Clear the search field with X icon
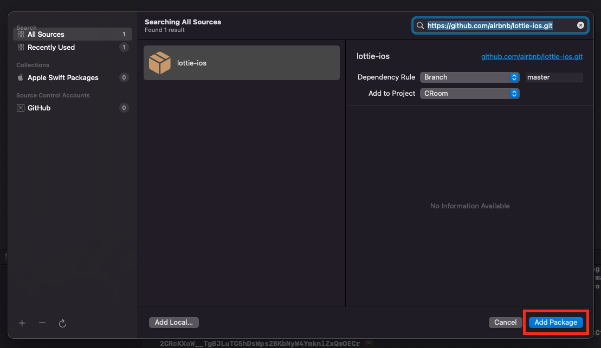This screenshot has height=348, width=601. (580, 25)
